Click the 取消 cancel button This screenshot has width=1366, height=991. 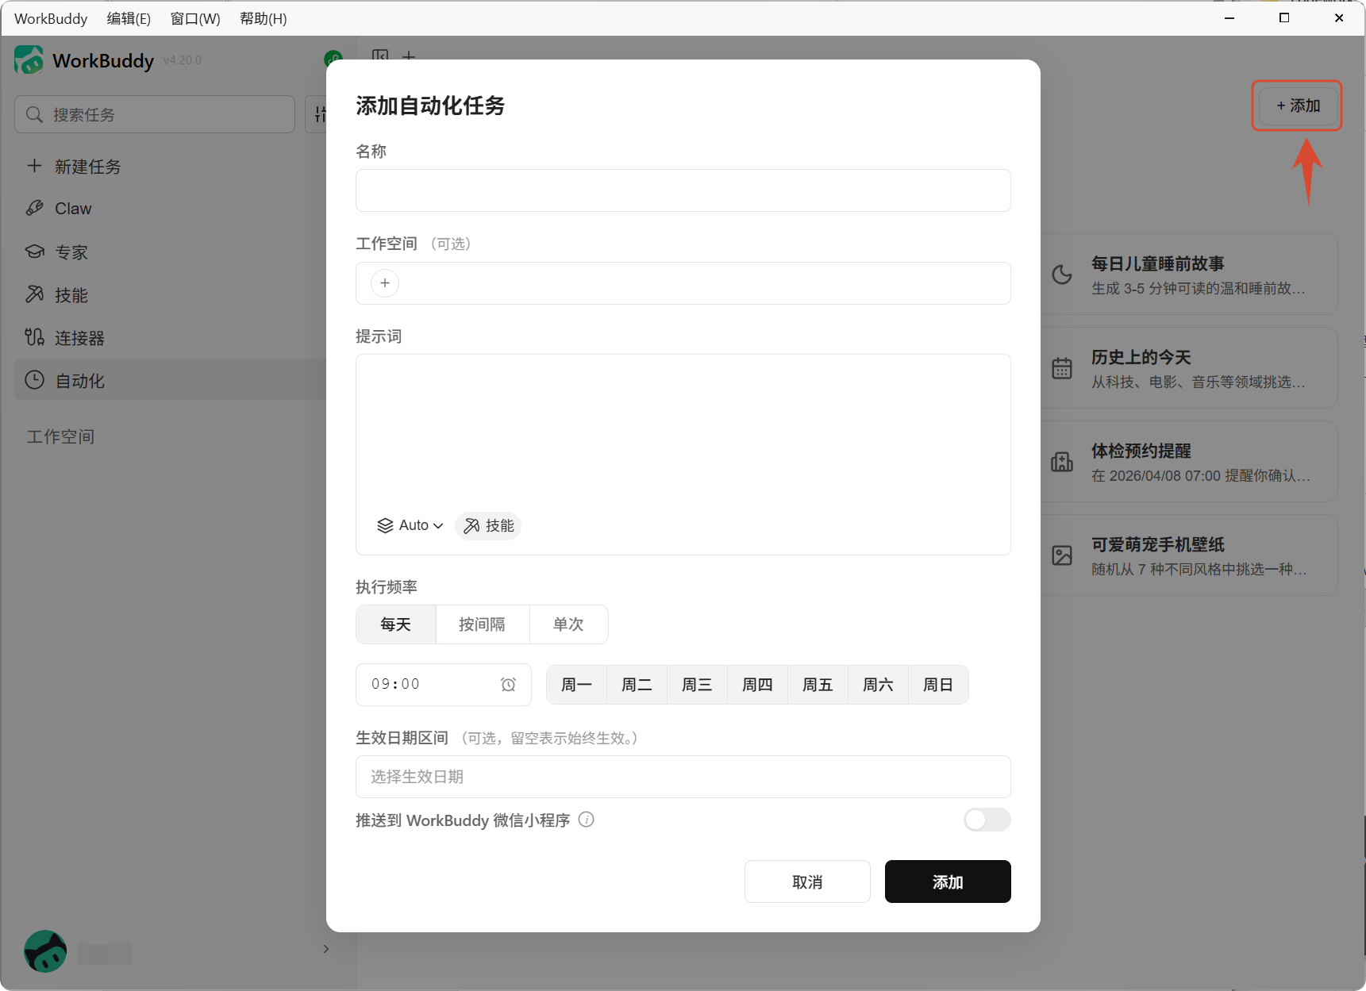click(x=807, y=882)
